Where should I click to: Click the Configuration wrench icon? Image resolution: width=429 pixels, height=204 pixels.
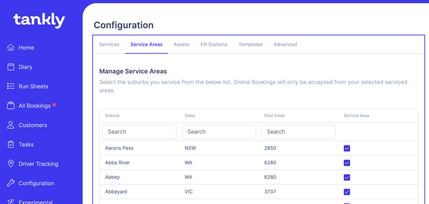click(x=11, y=183)
